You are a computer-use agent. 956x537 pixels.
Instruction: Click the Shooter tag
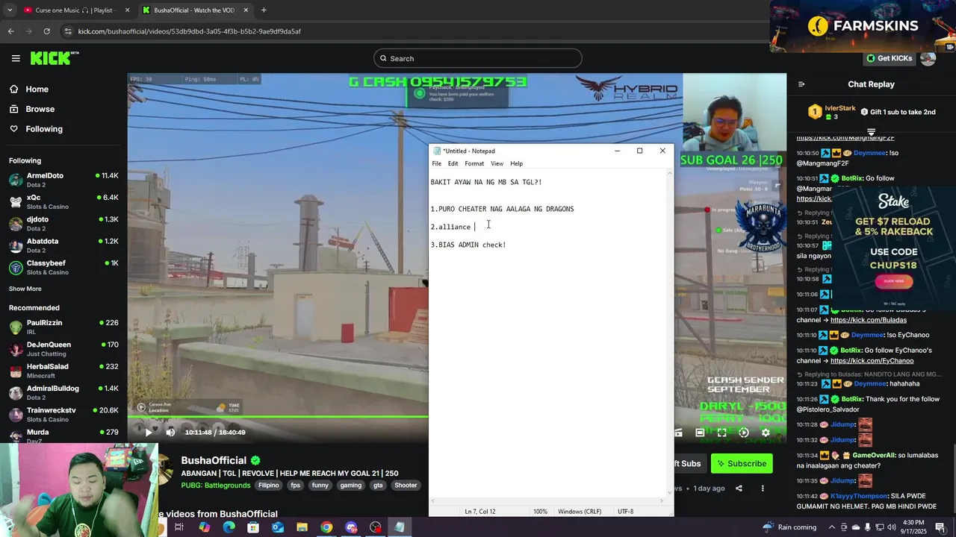[x=406, y=486]
